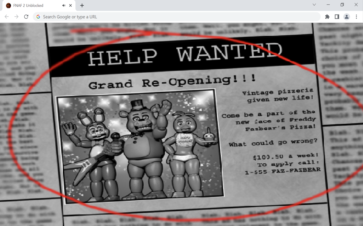
Task: Restore down the browser window
Action: coord(342,5)
